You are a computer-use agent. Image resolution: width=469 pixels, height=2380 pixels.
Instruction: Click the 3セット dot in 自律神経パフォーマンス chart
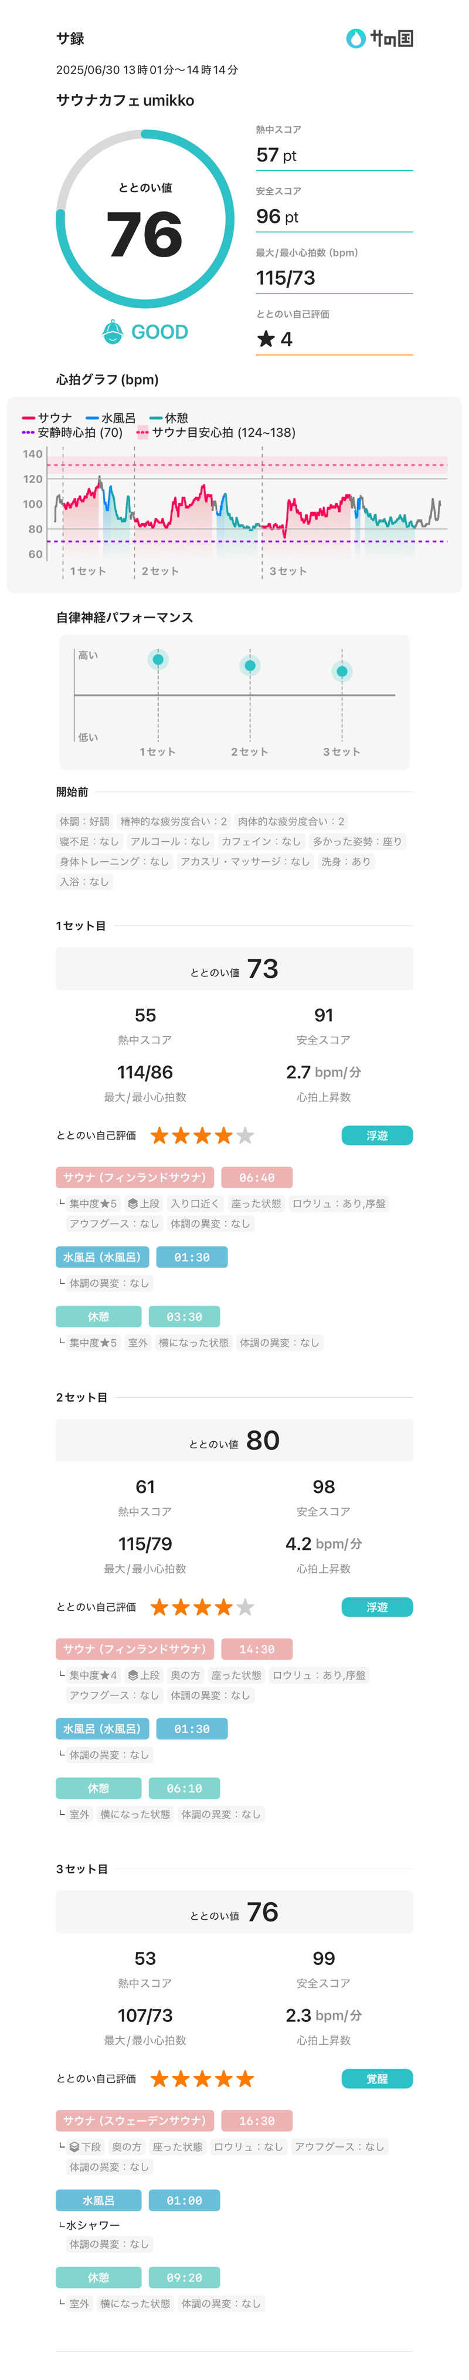pos(342,672)
